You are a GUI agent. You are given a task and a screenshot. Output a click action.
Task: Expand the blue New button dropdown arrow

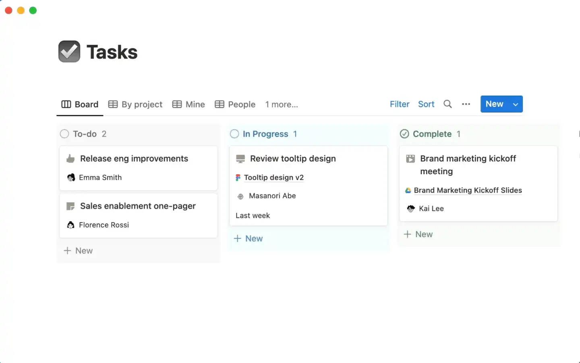(516, 104)
